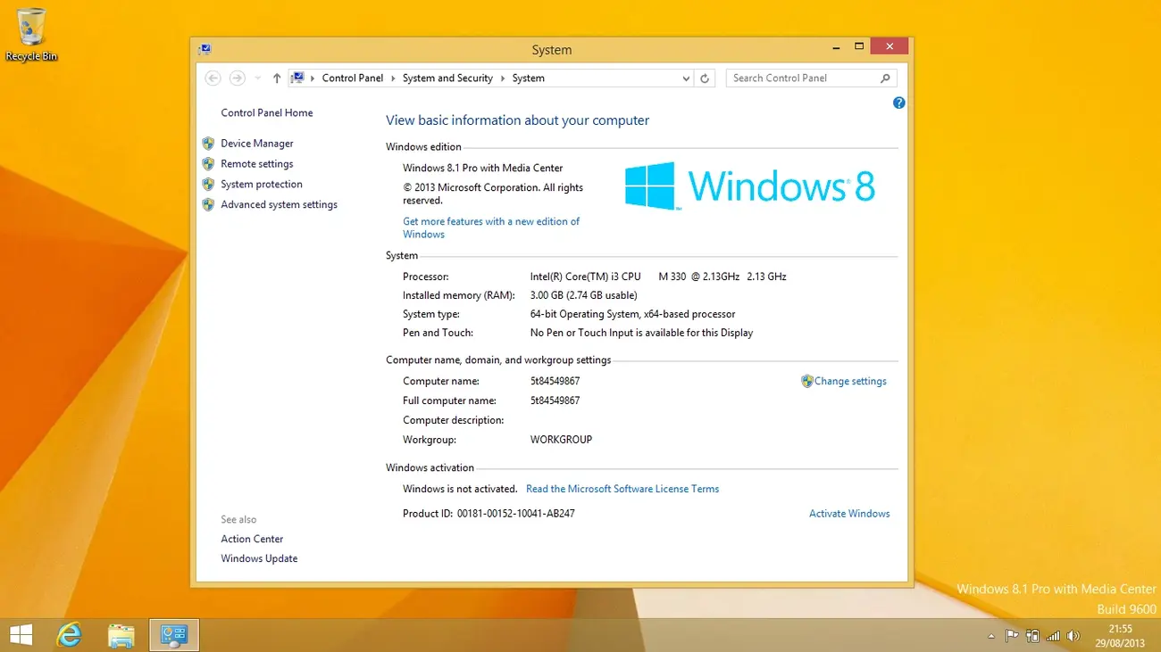The width and height of the screenshot is (1161, 652).
Task: Open File Explorer from the taskbar
Action: click(x=121, y=634)
